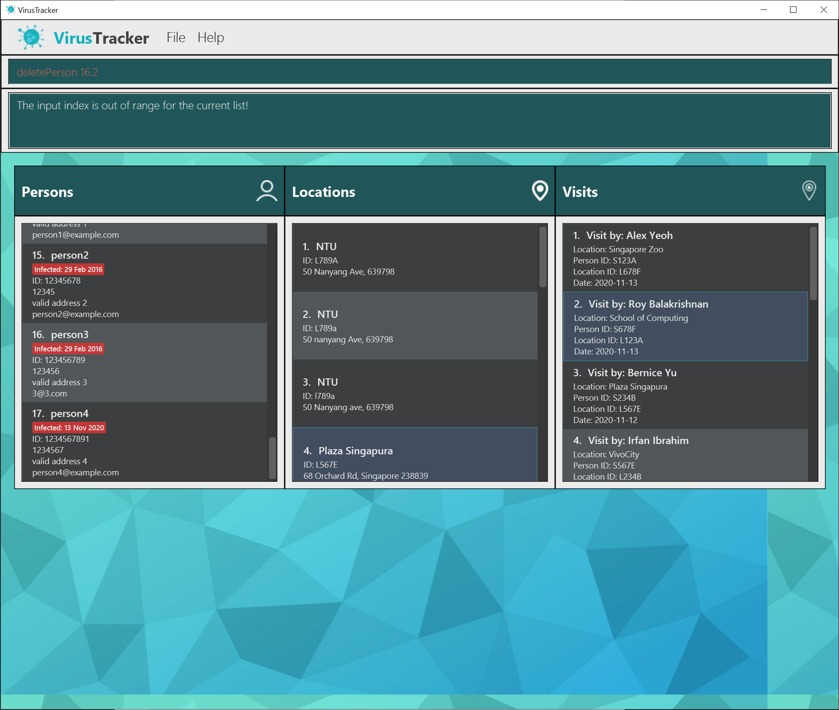Screen dimensions: 839x710
Task: Select the visit by Alex Yeoh
Action: (685, 258)
